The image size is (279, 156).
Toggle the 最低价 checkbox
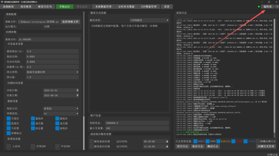(x=57, y=119)
